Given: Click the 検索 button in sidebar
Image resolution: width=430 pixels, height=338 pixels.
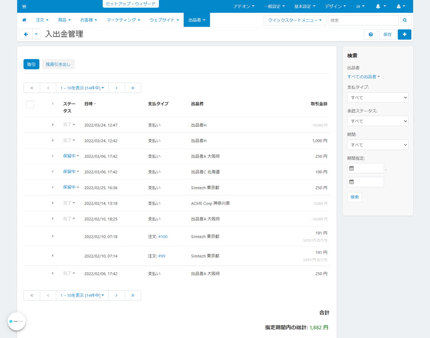Looking at the screenshot, I should coord(354,197).
